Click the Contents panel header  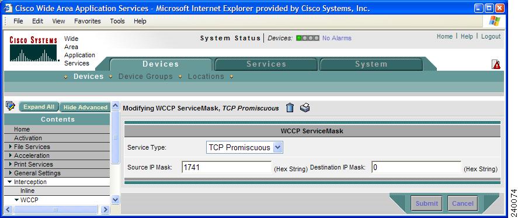point(57,119)
